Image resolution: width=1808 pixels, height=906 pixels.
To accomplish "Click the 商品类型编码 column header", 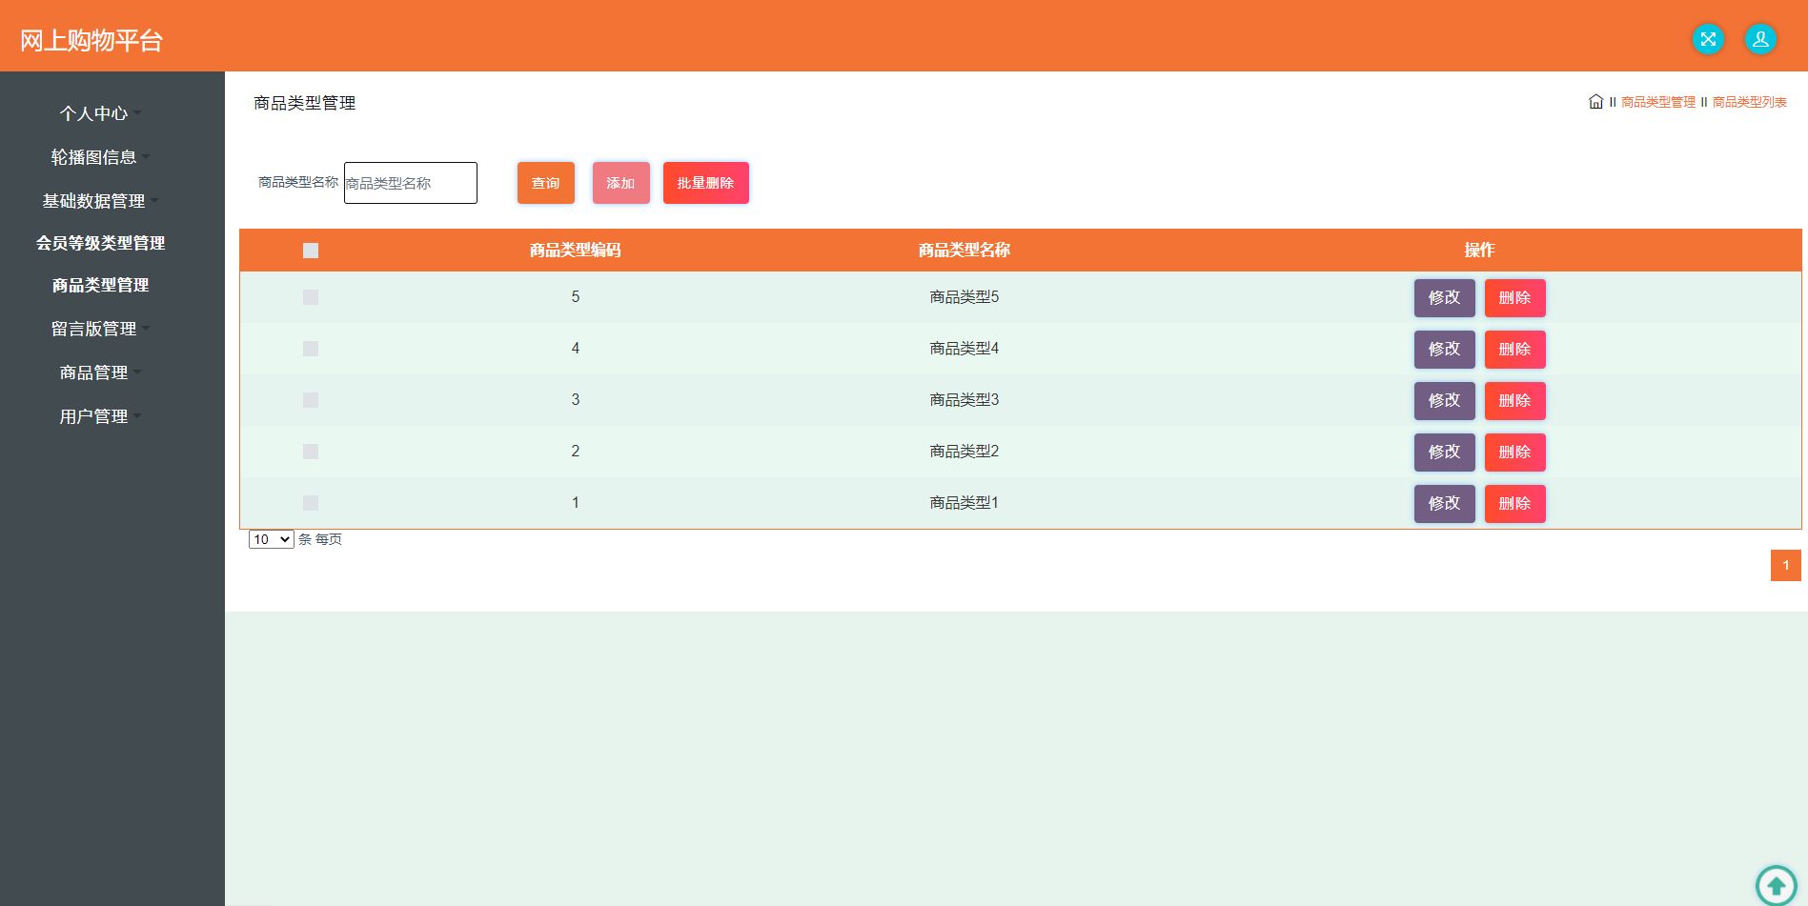I will (575, 250).
